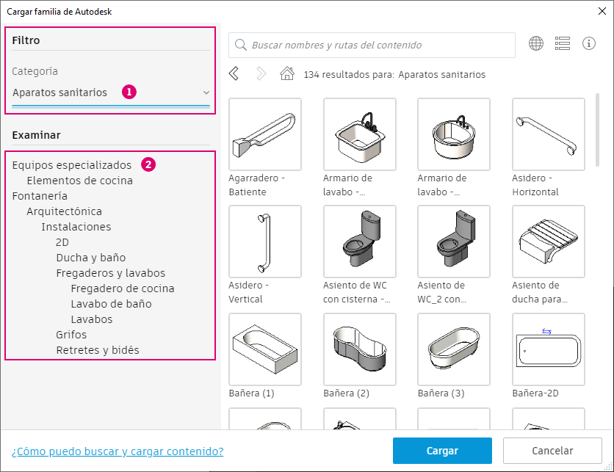Switch to list view icon

[563, 43]
